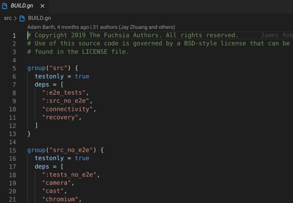
Task: Click the true value on line 16
Action: click(82, 158)
